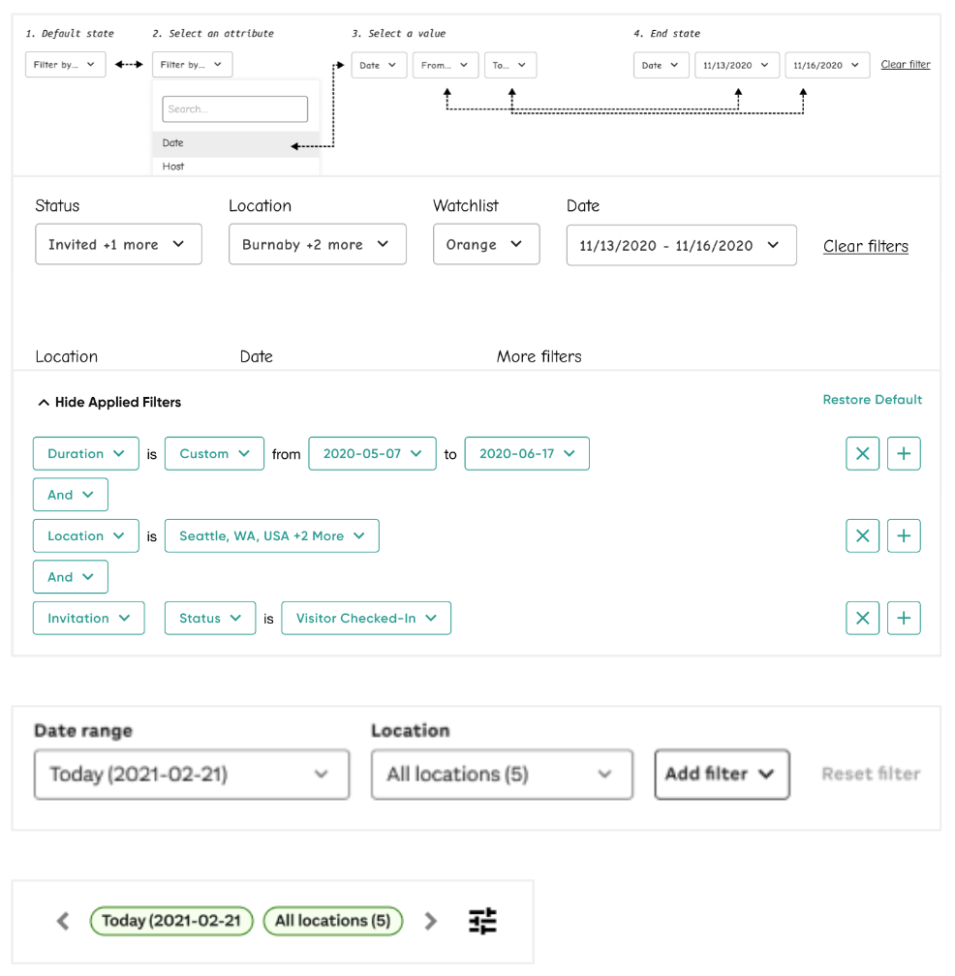Choose Host from the attribute list
The image size is (955, 976).
tap(235, 167)
